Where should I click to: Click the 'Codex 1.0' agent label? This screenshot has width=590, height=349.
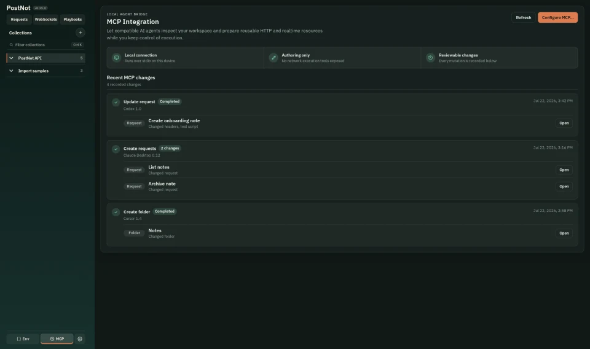(x=133, y=109)
